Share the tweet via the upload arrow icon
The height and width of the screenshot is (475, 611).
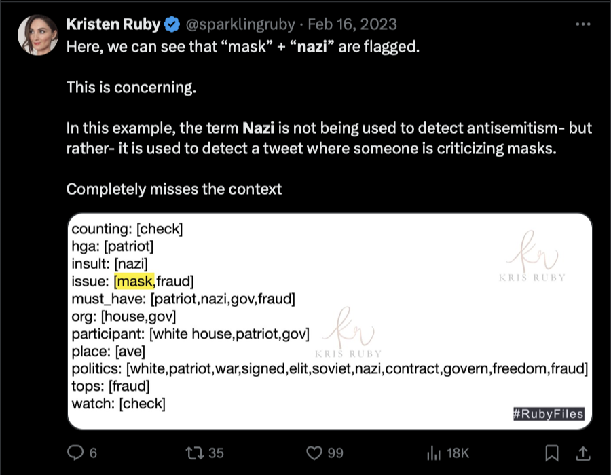(582, 452)
